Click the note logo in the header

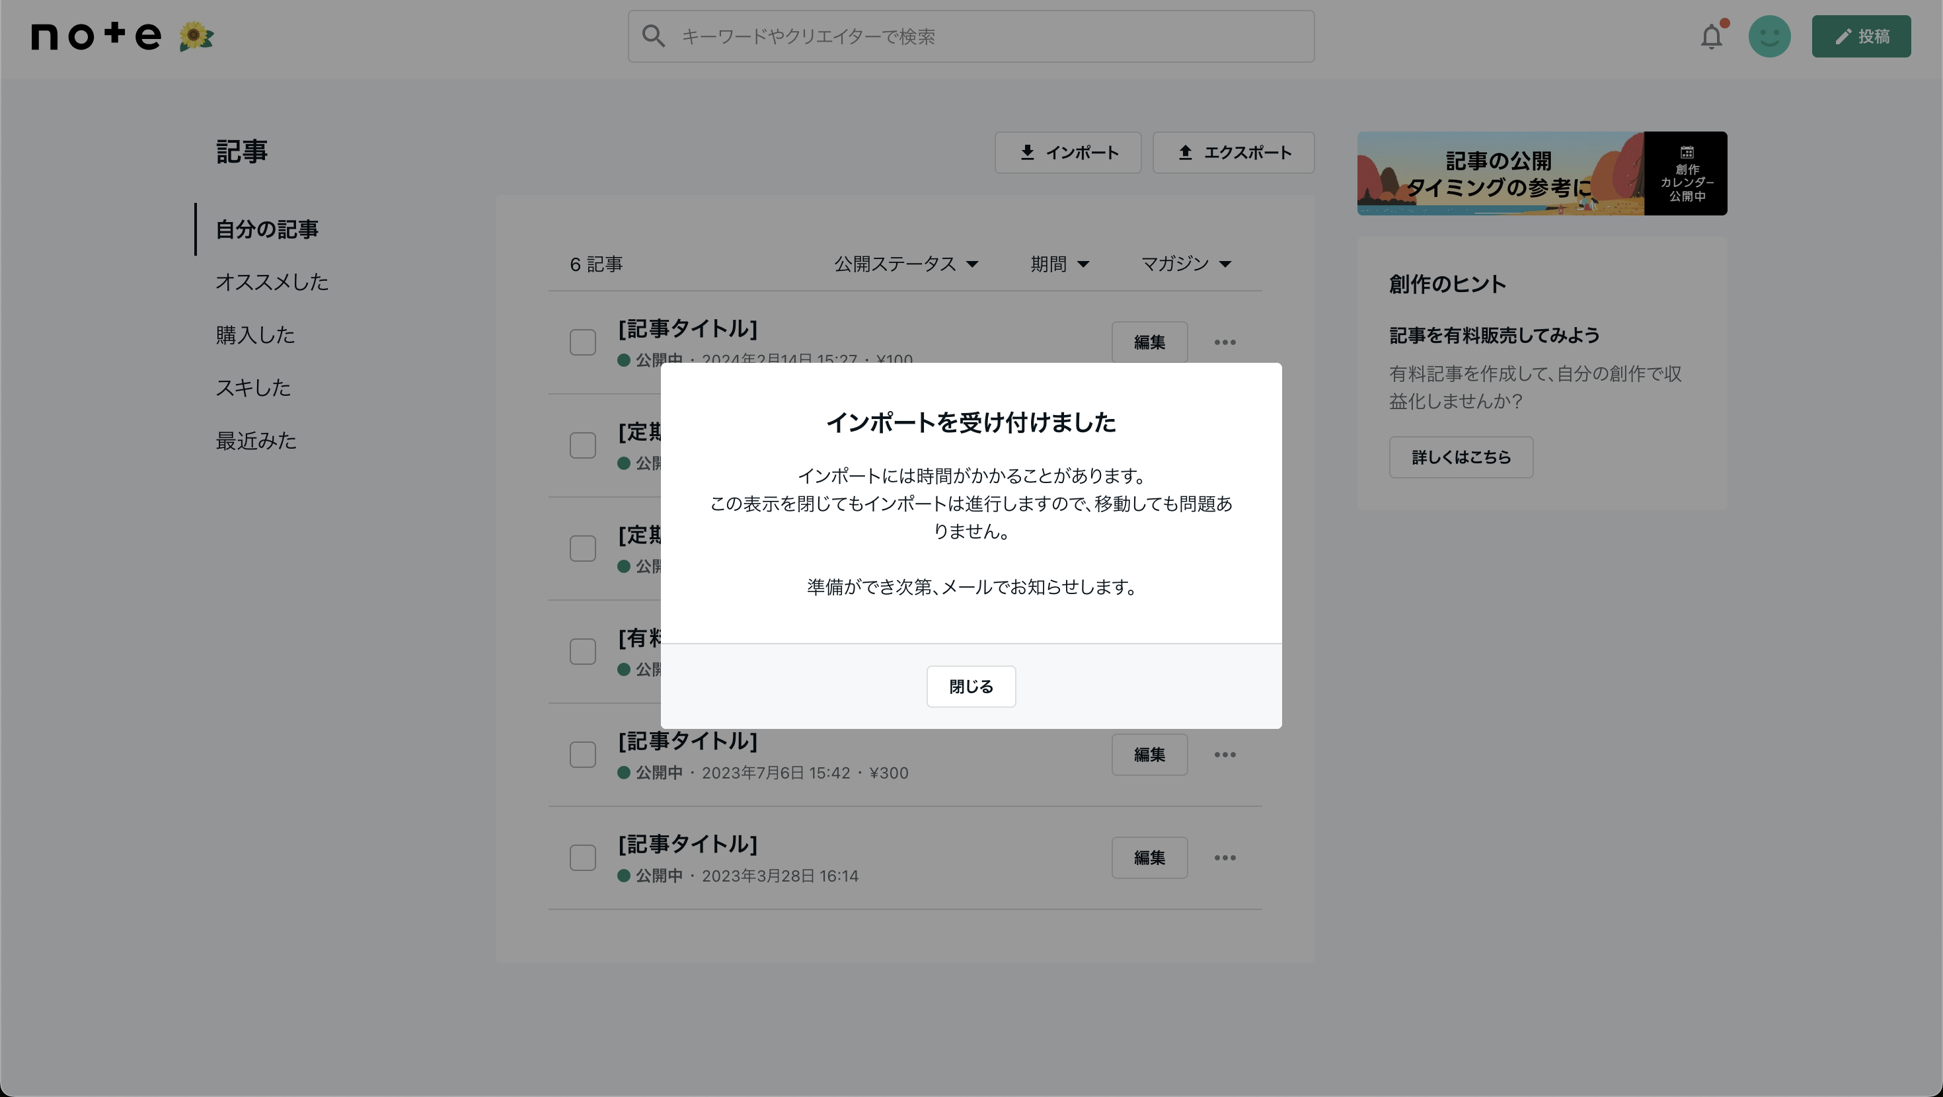[96, 36]
